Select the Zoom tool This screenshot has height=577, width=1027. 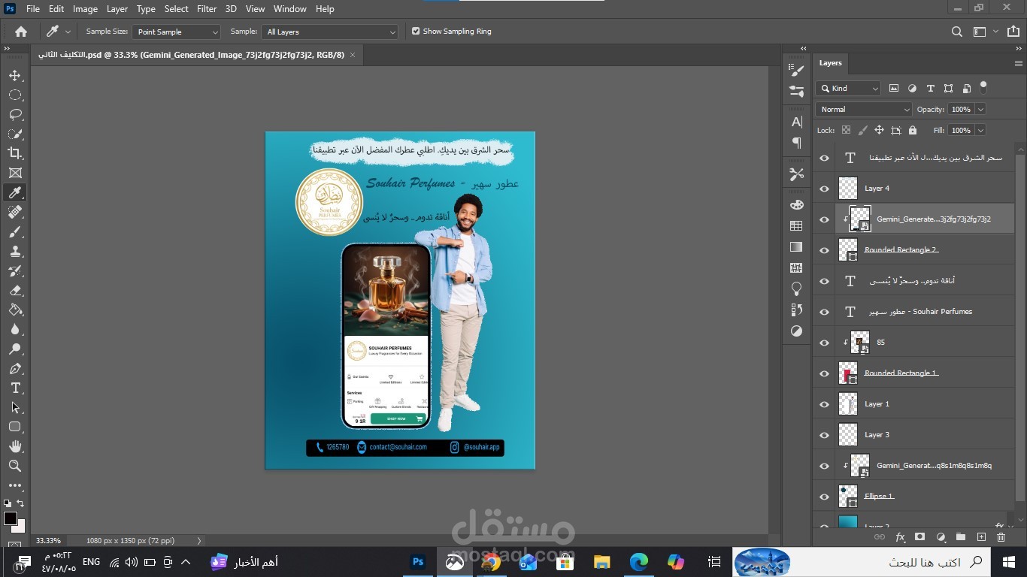pos(15,466)
